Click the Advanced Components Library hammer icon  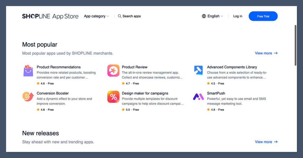[199, 70]
